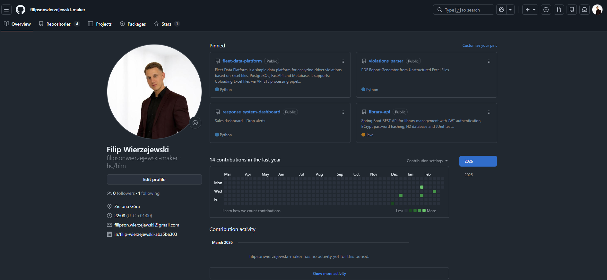Image resolution: width=607 pixels, height=280 pixels.
Task: Click the Public badge on fleet-data-platform
Action: 272,61
